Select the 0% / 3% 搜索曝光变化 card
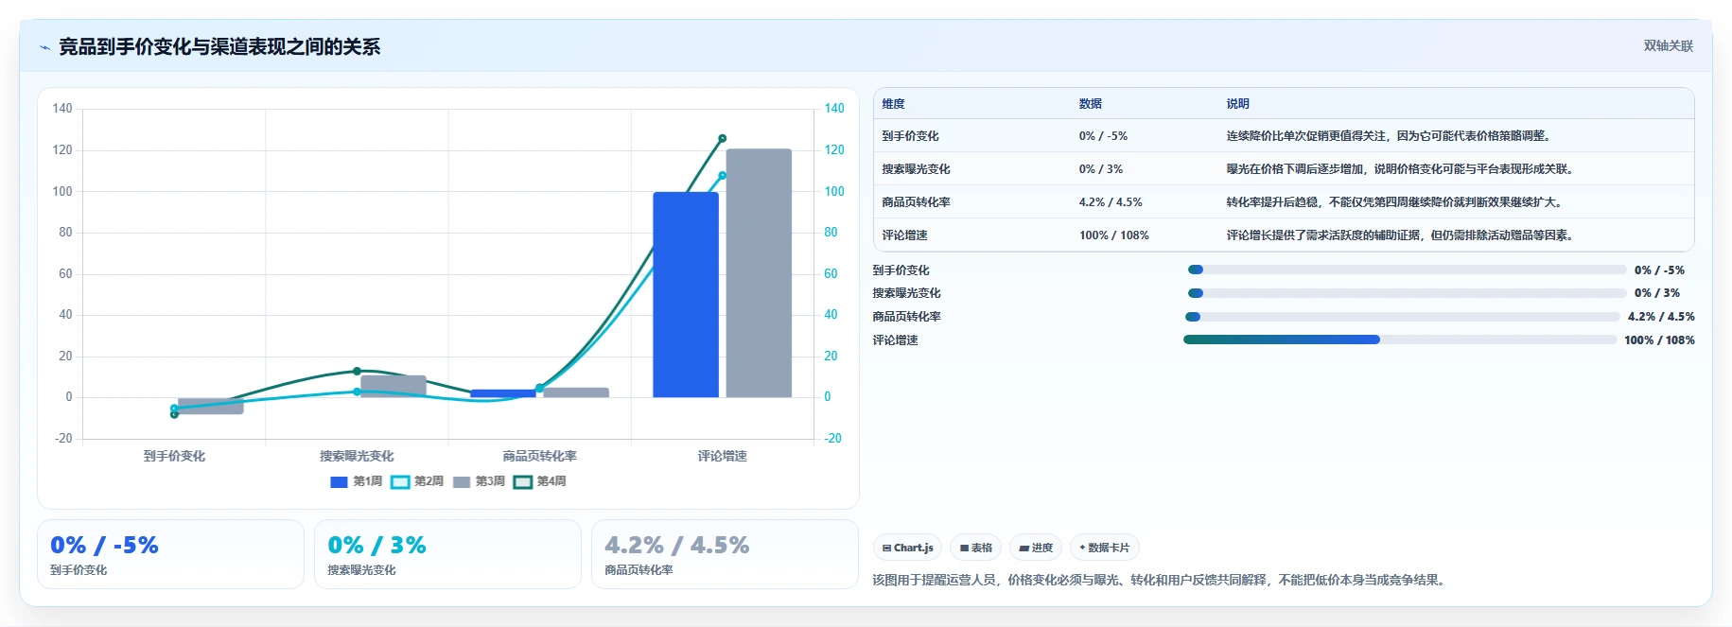The image size is (1732, 627). (447, 554)
